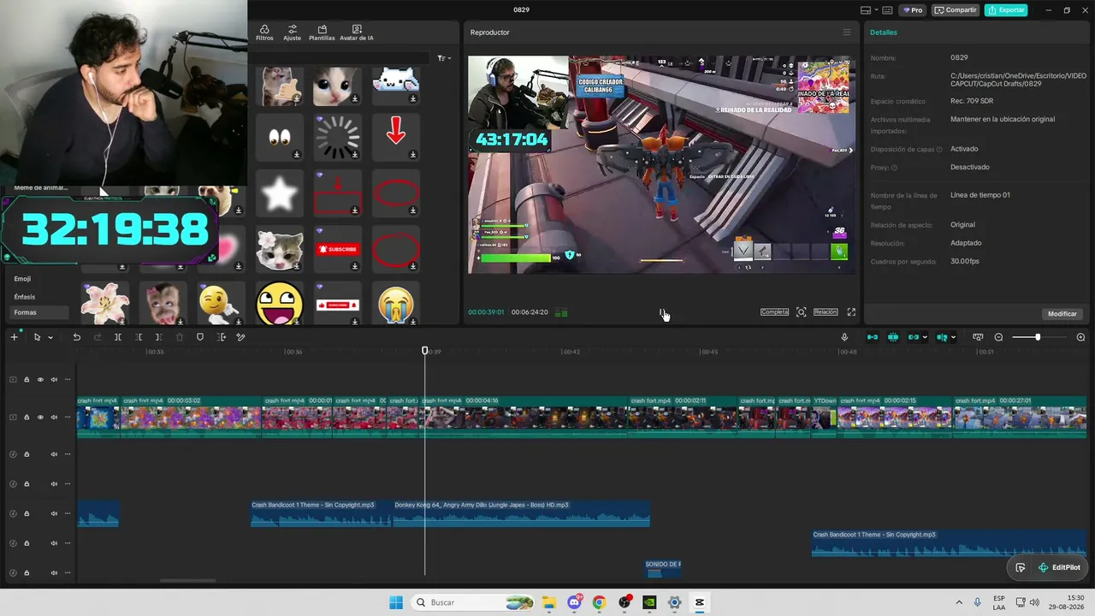
Task: Lock the main crash fort video track
Action: (27, 418)
